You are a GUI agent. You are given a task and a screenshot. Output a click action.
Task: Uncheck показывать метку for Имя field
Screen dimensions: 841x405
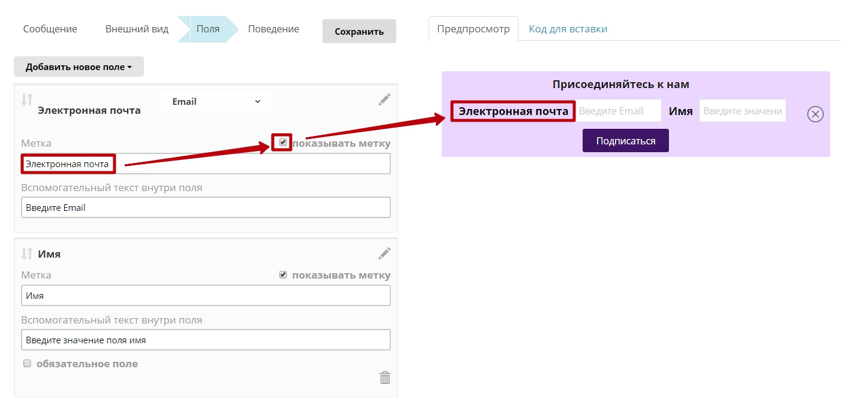(x=283, y=275)
